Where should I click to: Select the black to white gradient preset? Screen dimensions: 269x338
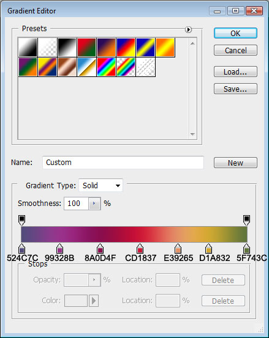(28, 48)
